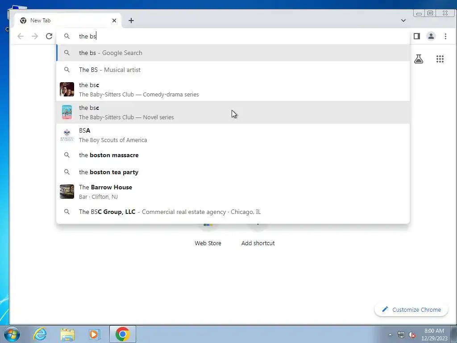Image resolution: width=457 pixels, height=343 pixels.
Task: Open the three-dot Chrome menu
Action: click(445, 36)
